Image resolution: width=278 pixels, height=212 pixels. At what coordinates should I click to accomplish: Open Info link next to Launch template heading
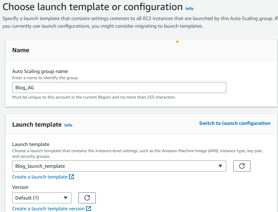pyautogui.click(x=68, y=125)
